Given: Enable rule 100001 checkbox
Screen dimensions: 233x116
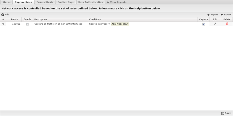Looking at the screenshot, I should pyautogui.click(x=27, y=24).
